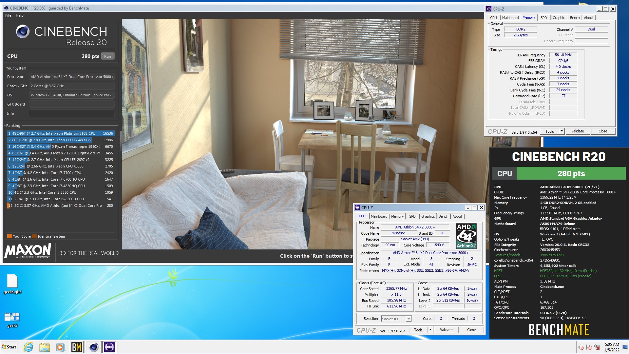The height and width of the screenshot is (354, 629).
Task: Click the DRAM Frequency 561.0 MHz value
Action: pos(563,55)
